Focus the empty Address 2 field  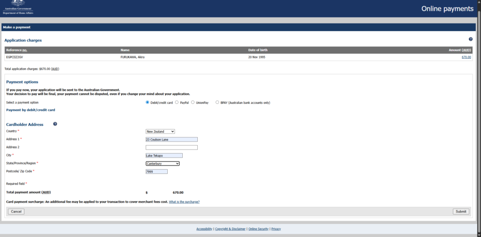(x=171, y=147)
